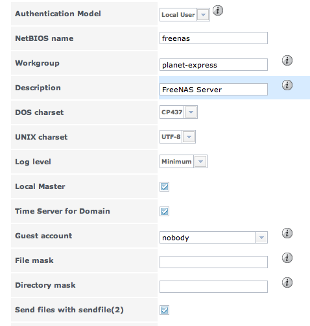Open the Description field info icon

coord(287,85)
